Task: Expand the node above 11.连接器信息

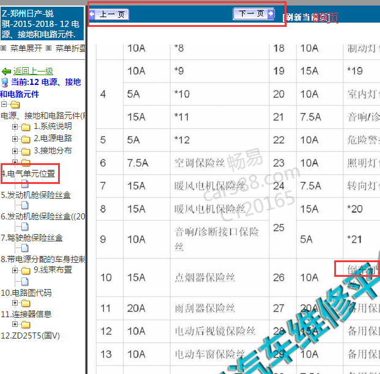Action: tap(15, 303)
